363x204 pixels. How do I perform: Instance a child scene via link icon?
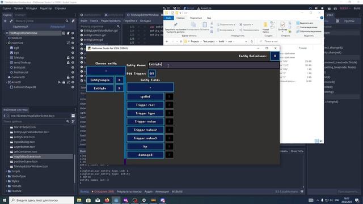pos(11,21)
